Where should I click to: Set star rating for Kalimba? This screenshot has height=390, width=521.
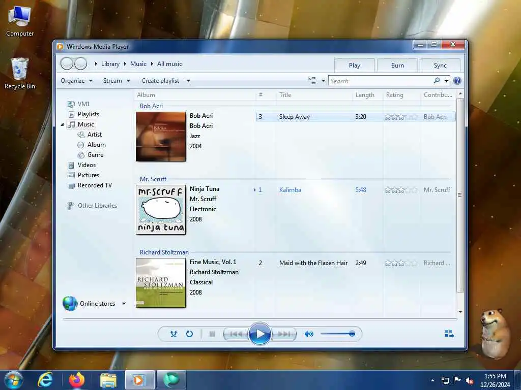(401, 190)
